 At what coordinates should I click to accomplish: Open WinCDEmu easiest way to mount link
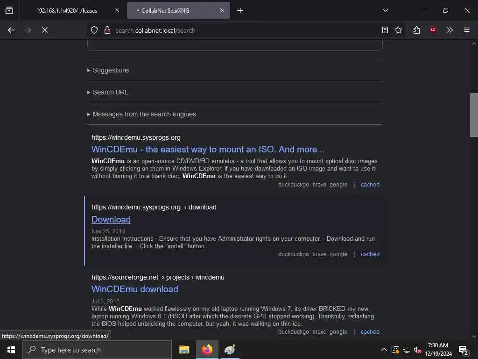coord(208,149)
